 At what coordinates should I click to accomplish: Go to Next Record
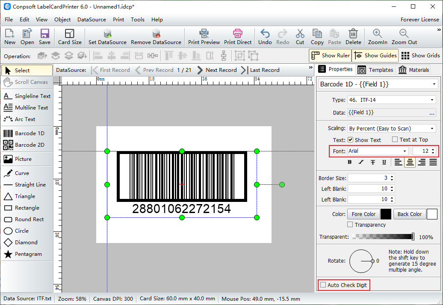[217, 70]
